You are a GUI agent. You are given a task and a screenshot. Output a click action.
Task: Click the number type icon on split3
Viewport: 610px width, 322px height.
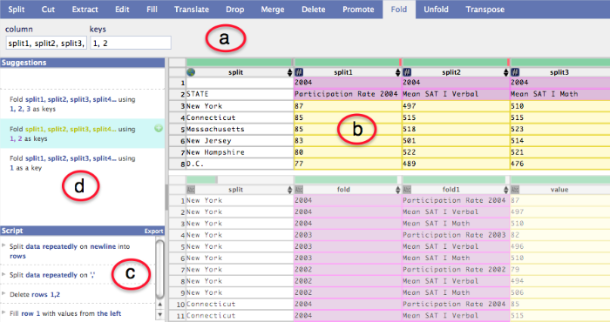(x=515, y=72)
